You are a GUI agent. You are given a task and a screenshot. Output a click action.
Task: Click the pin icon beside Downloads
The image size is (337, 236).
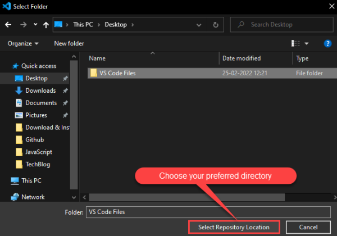[65, 90]
